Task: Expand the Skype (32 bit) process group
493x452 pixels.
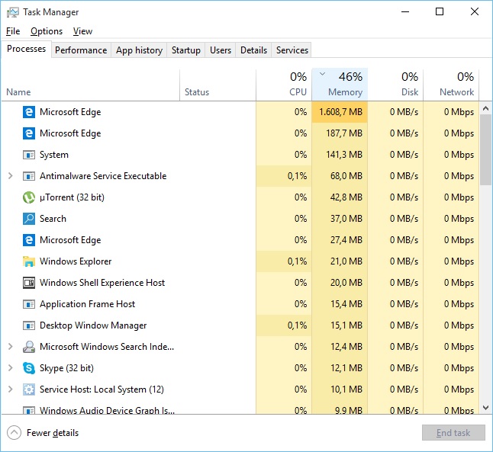Action: pos(10,368)
